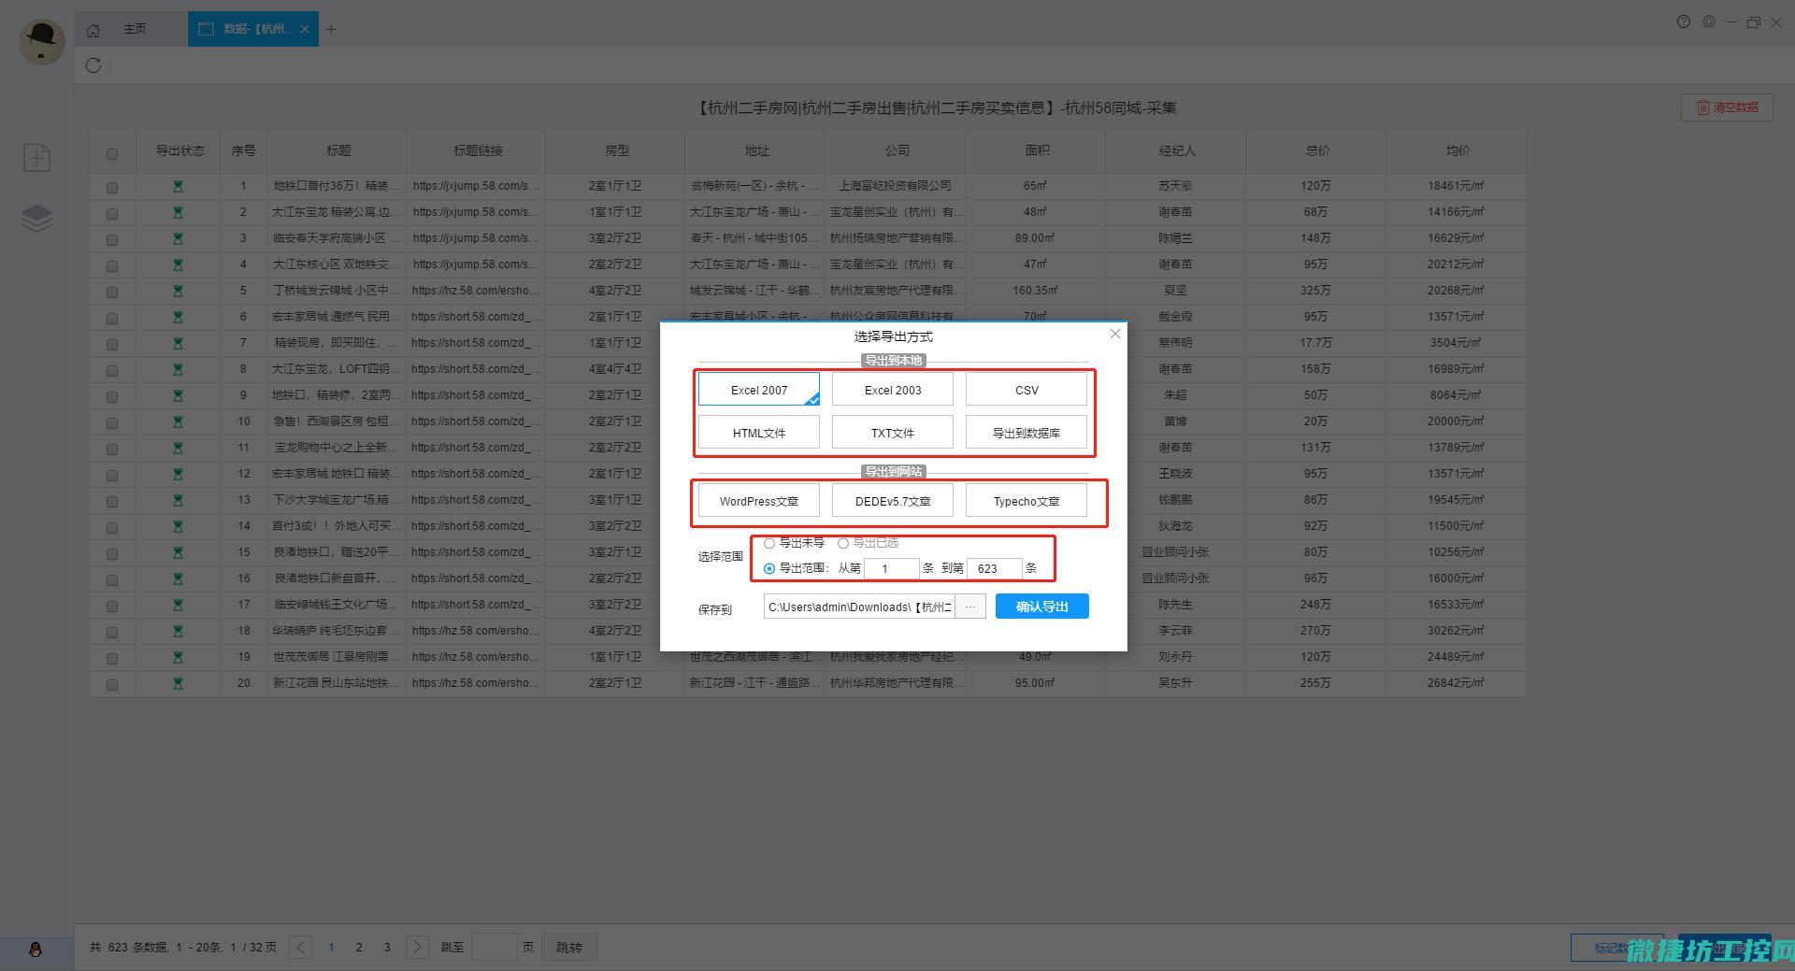Click the browse ellipsis button for save path

tap(970, 607)
